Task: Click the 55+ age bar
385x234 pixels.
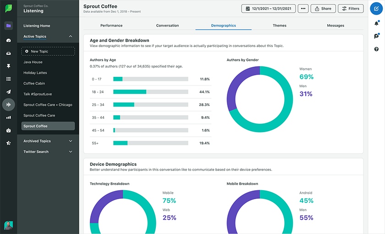Action: coord(150,143)
